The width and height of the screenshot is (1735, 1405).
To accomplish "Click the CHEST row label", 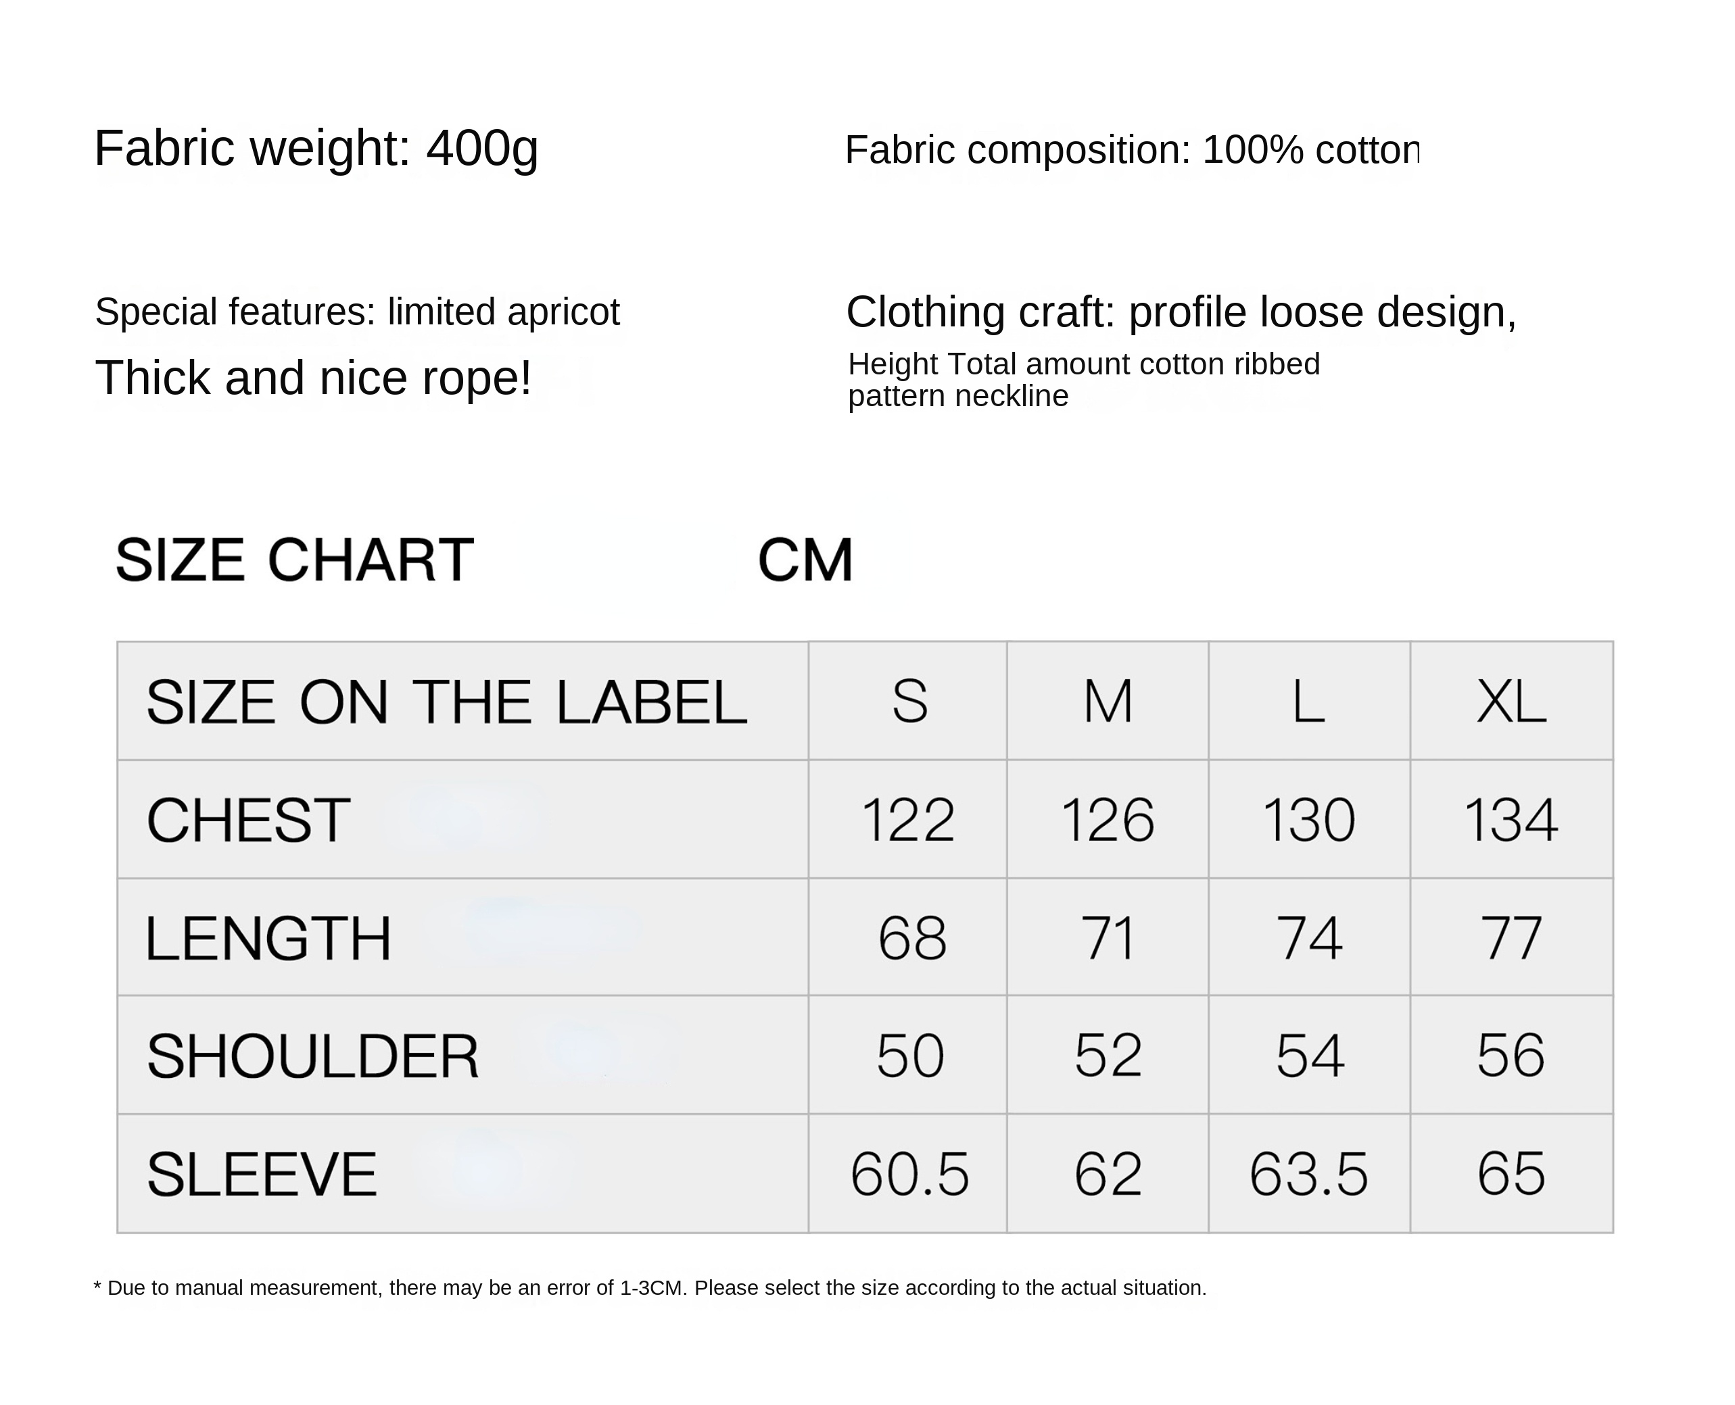I will click(247, 820).
